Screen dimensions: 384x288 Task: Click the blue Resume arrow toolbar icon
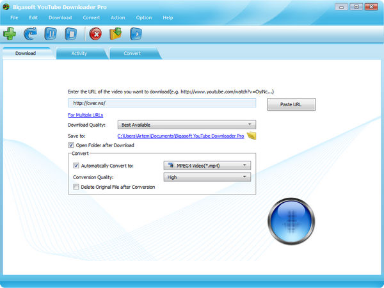pyautogui.click(x=30, y=34)
